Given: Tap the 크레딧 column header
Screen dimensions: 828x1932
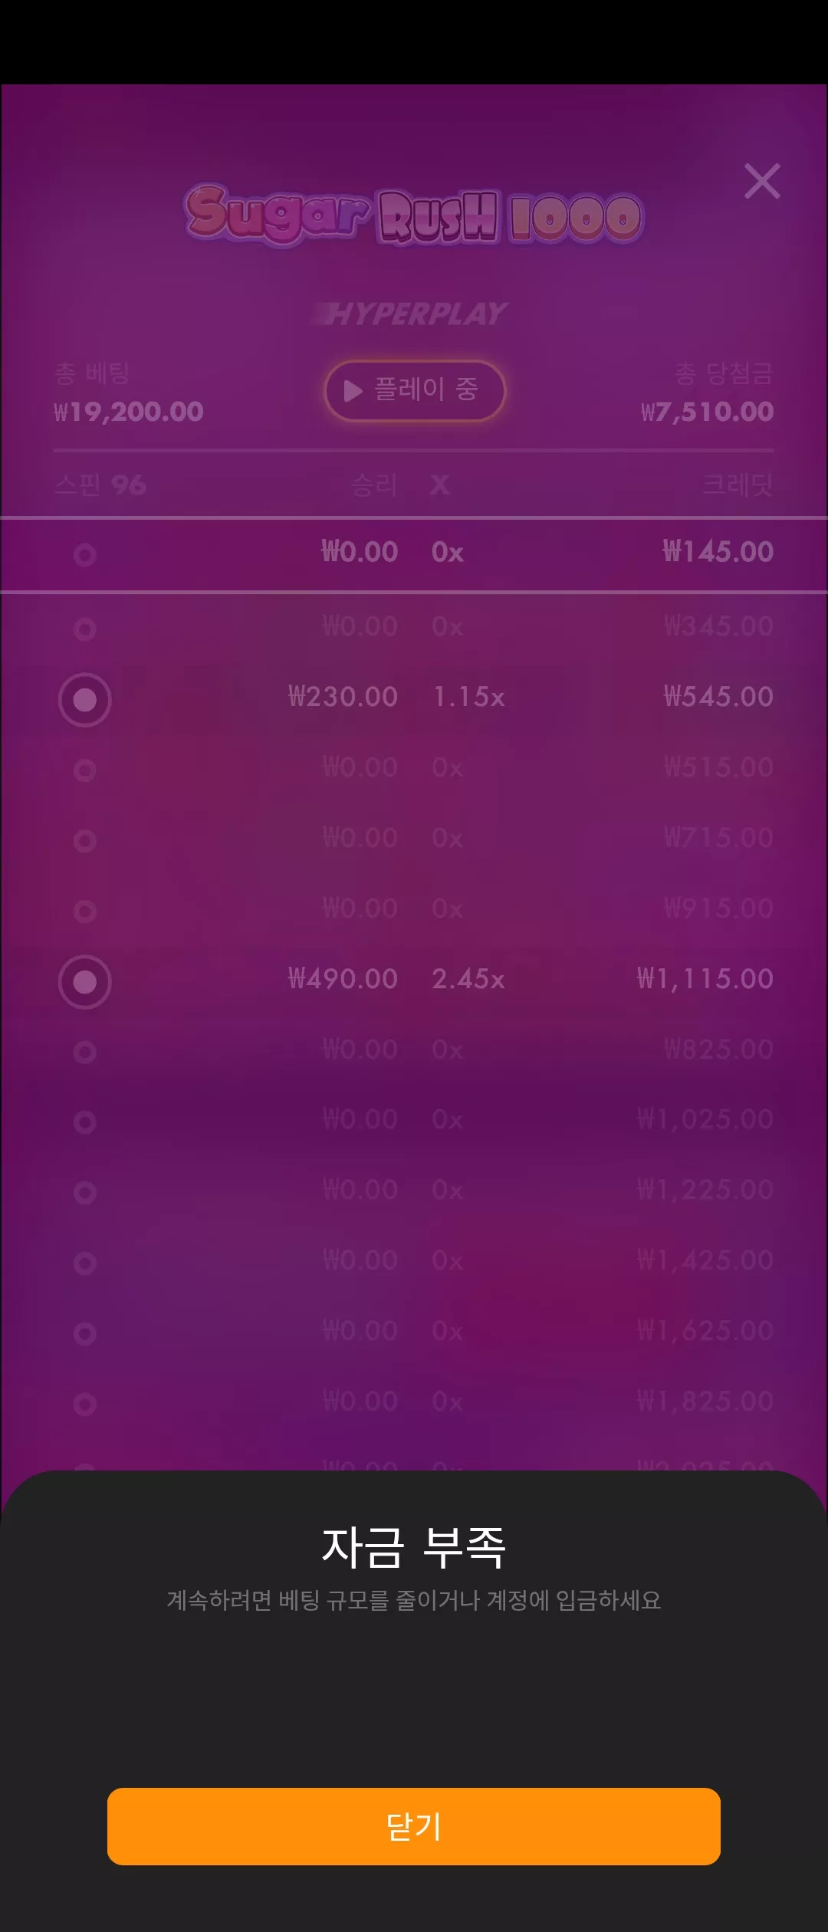Looking at the screenshot, I should coord(738,485).
